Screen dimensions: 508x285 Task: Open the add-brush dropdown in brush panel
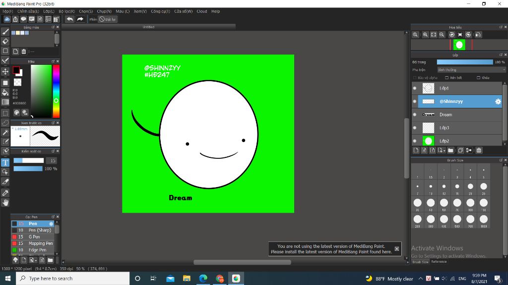(32, 260)
